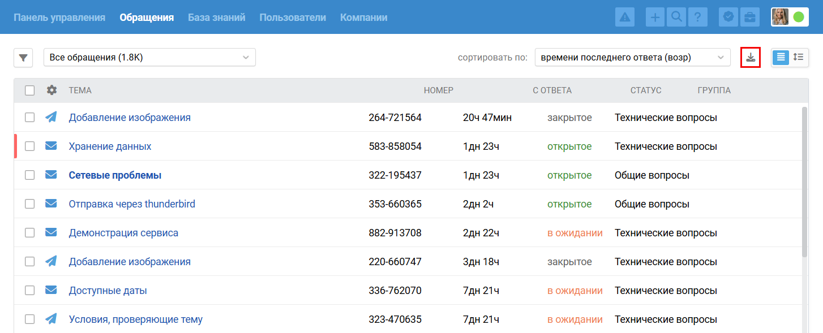The image size is (823, 333).
Task: Check the select-all checkbox in the header
Action: point(30,90)
